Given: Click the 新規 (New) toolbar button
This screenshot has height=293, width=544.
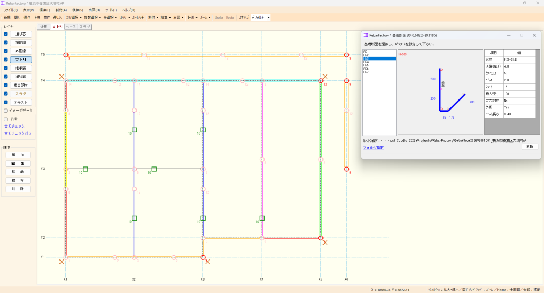Looking at the screenshot, I should 7,18.
